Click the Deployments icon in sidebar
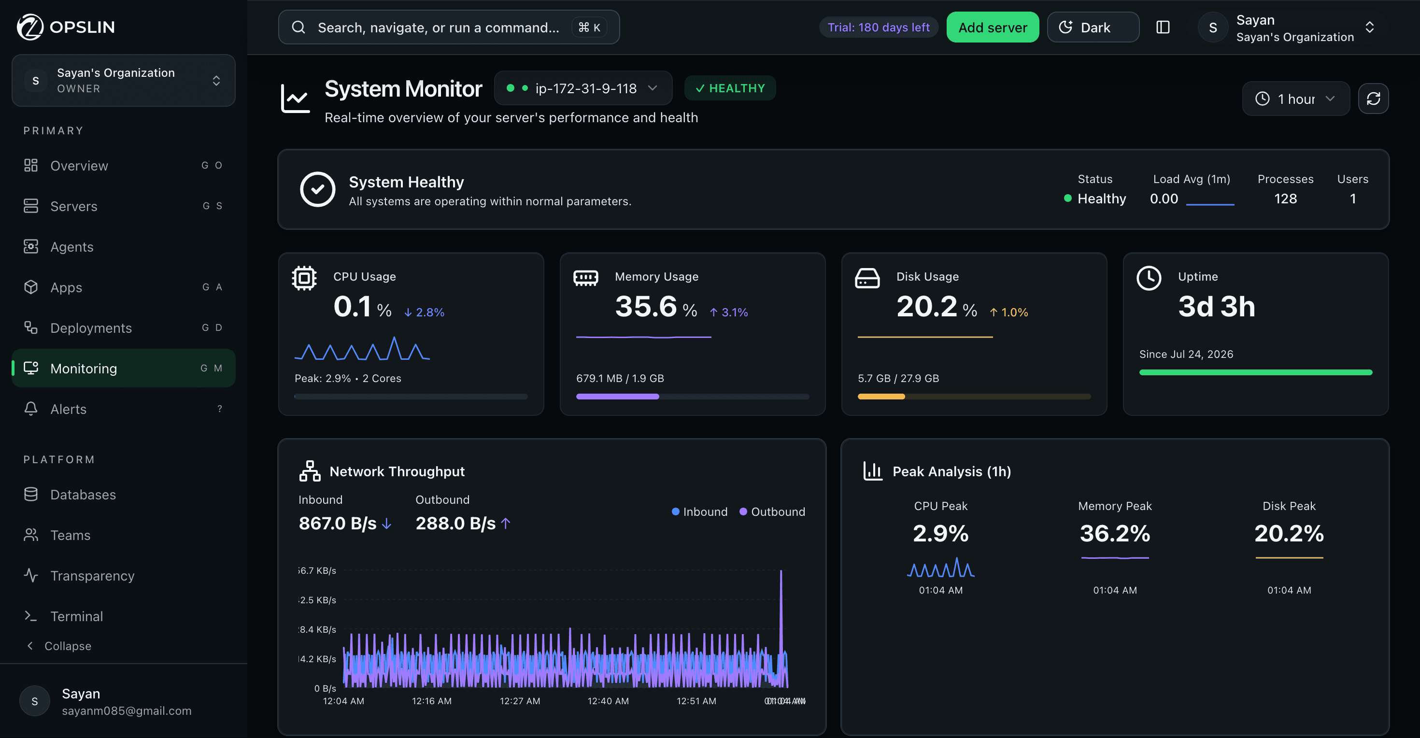The width and height of the screenshot is (1420, 738). pyautogui.click(x=31, y=327)
